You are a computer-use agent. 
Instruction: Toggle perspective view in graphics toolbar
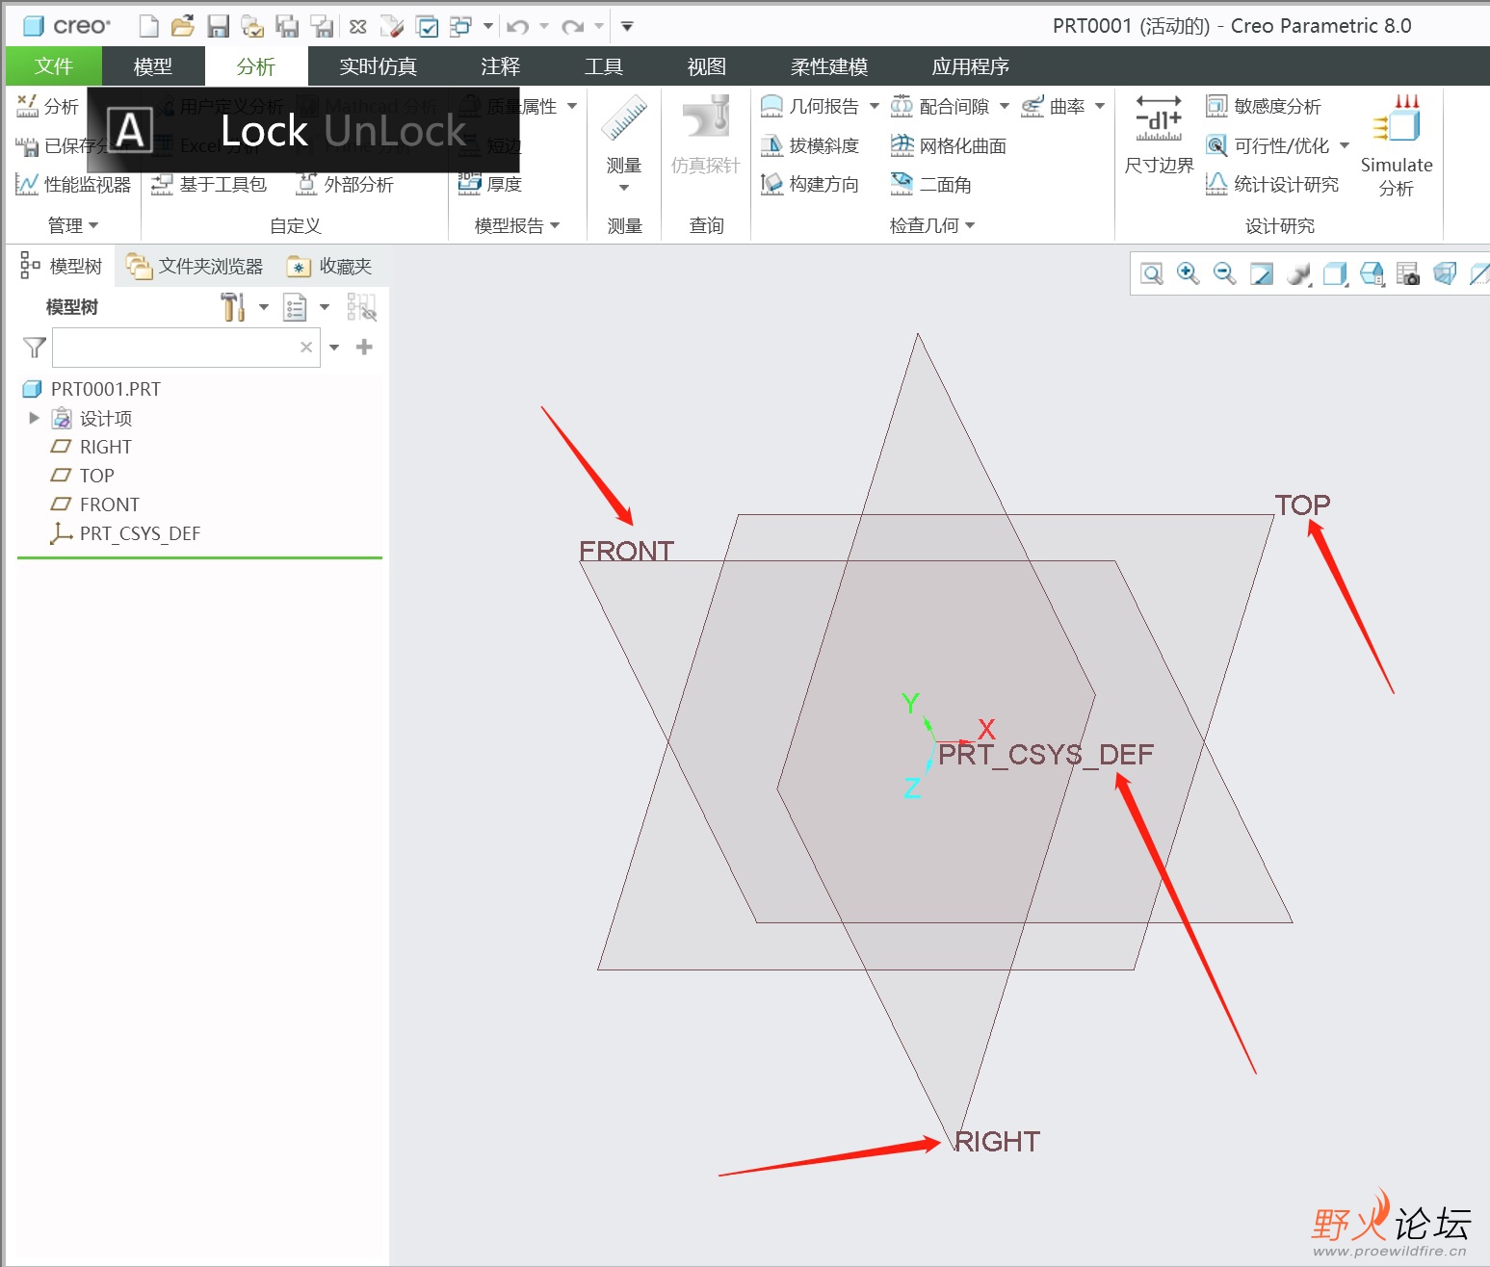pos(1445,274)
